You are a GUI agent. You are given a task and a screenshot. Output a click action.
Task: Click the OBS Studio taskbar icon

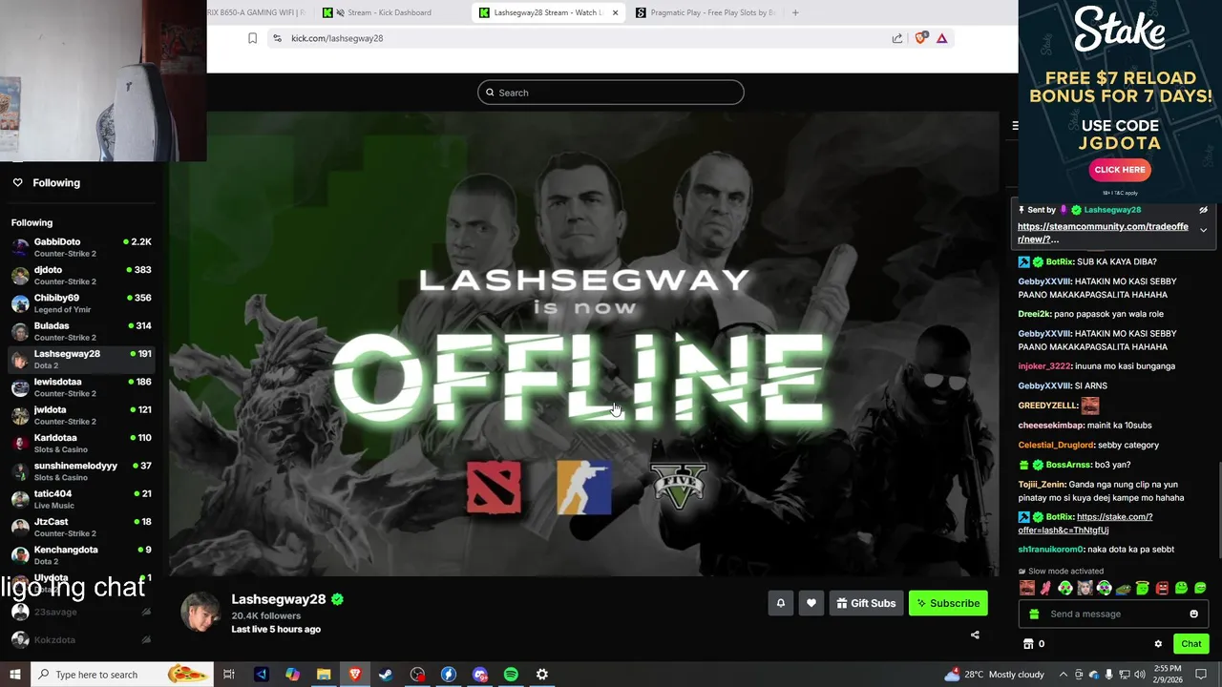(x=417, y=675)
